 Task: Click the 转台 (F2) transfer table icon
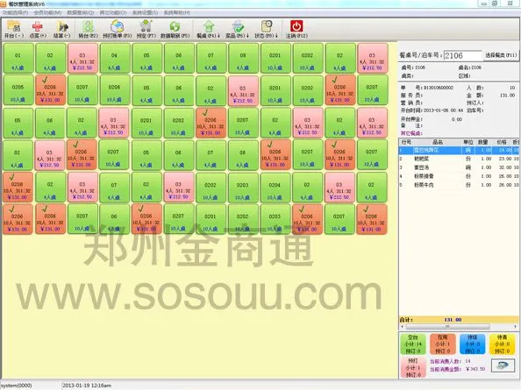pyautogui.click(x=88, y=29)
